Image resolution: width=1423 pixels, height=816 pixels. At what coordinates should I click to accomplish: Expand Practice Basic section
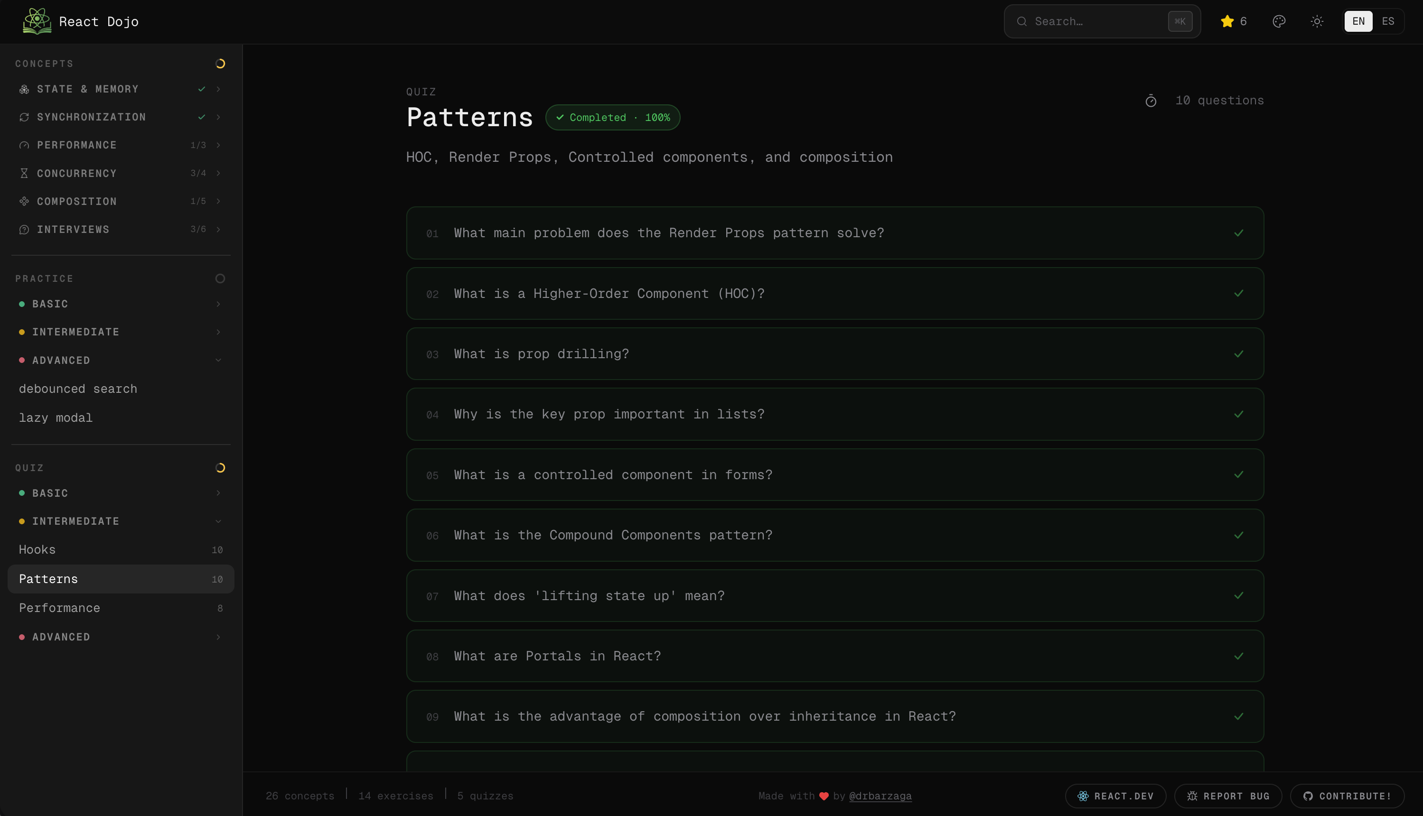121,304
